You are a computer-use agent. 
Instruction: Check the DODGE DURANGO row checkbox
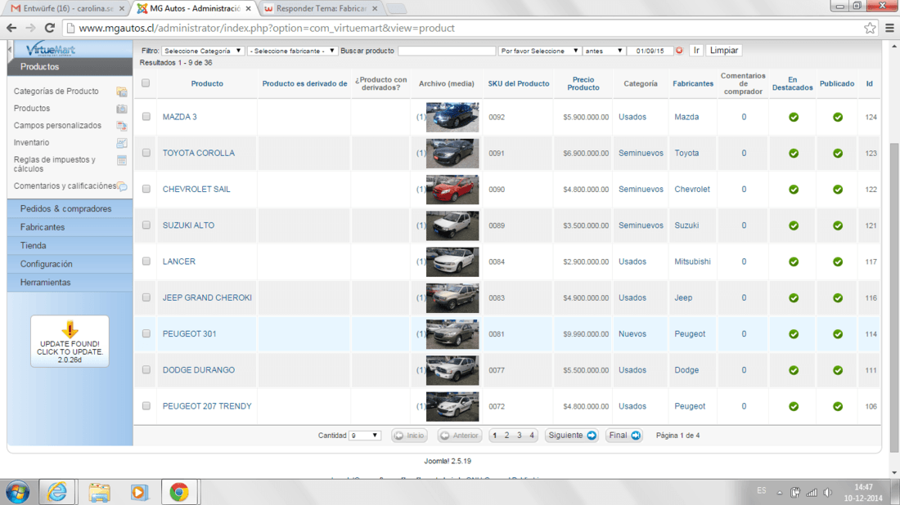pyautogui.click(x=146, y=369)
